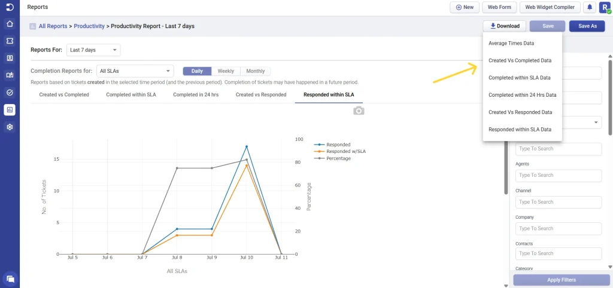Click the Jul 10 Responded w/SLA point
This screenshot has height=288, width=613.
(246, 166)
